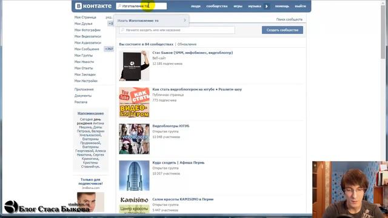
Task: Open сообщества in the header menu
Action: click(x=217, y=6)
